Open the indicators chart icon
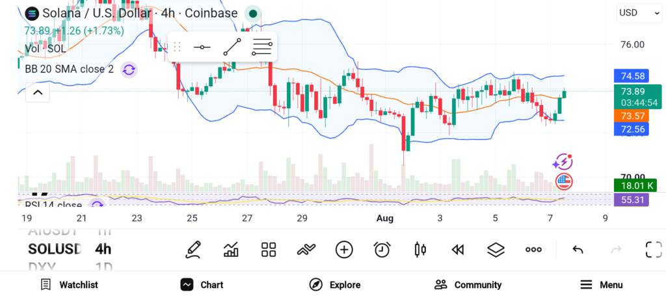 tap(231, 250)
